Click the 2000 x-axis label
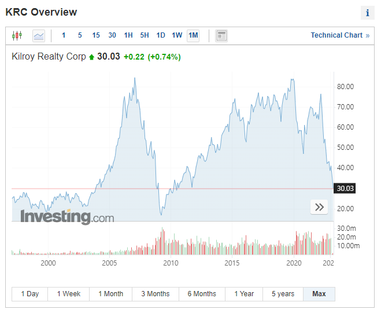 point(48,263)
